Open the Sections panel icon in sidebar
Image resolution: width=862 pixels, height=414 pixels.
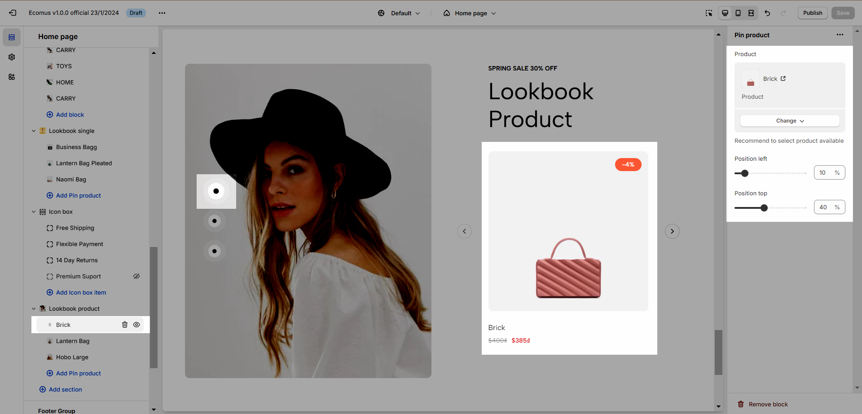tap(12, 37)
